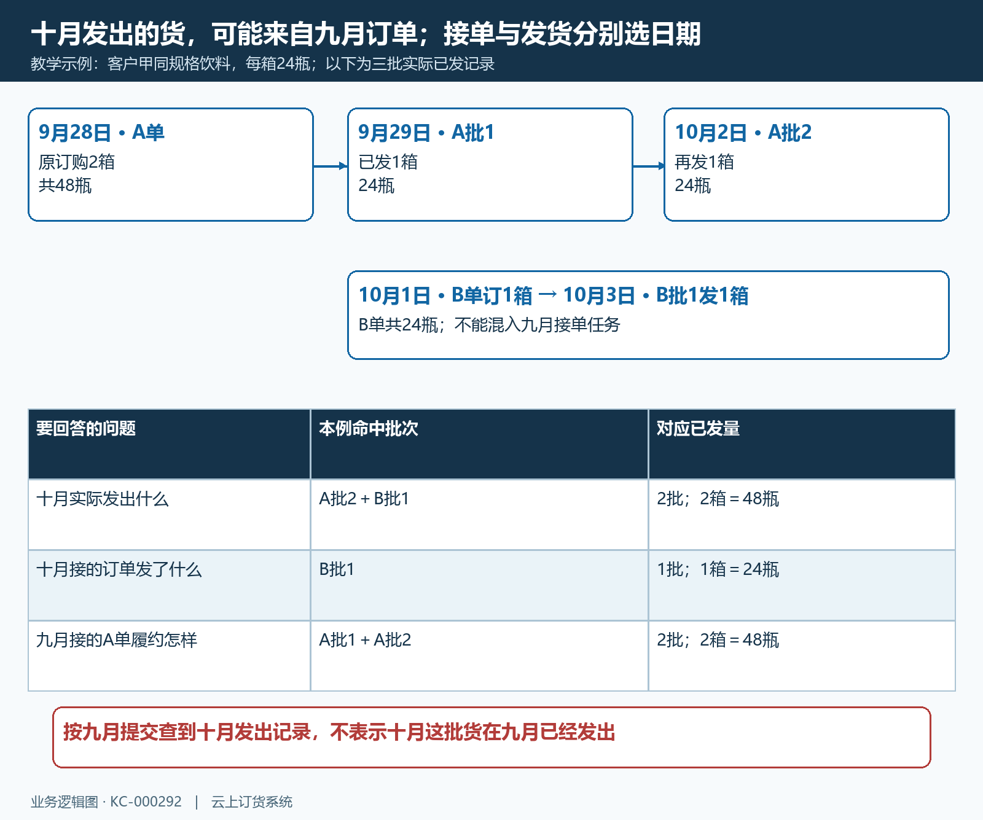Select the '9月28日 • A单' card heading
The image size is (983, 820).
pos(101,132)
